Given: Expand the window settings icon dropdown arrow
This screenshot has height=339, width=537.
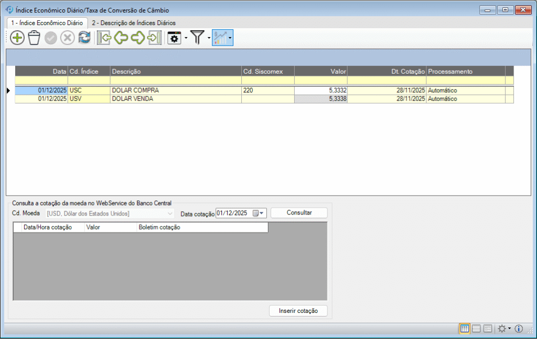Looking at the screenshot, I should [x=186, y=38].
